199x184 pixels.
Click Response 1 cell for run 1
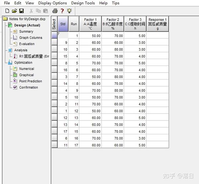point(158,35)
